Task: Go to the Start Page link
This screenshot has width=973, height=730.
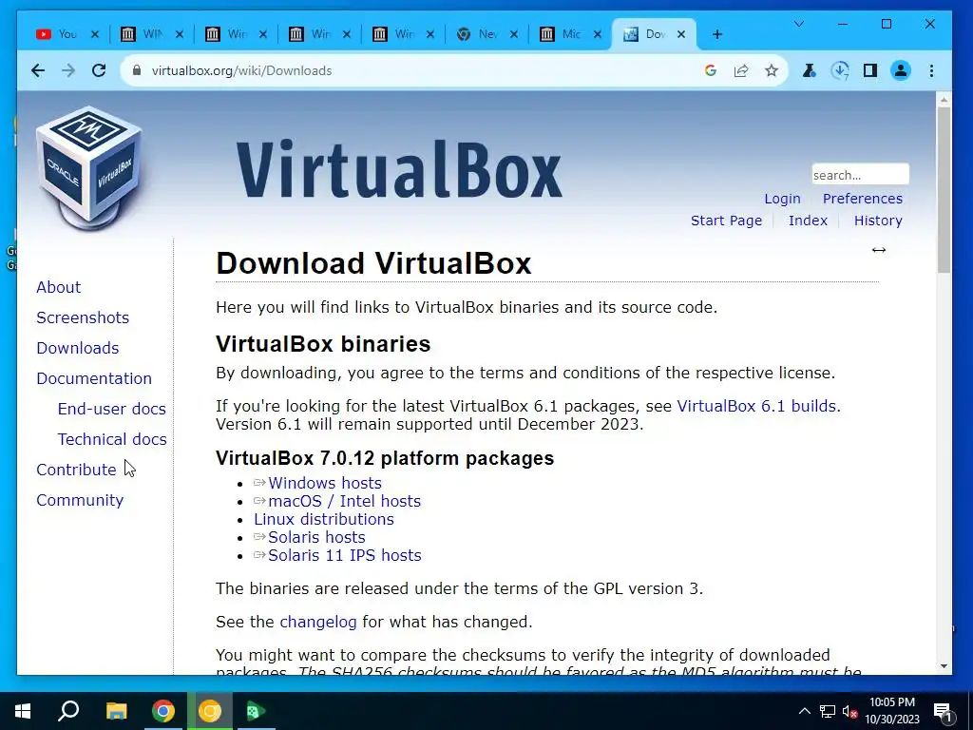Action: (726, 221)
